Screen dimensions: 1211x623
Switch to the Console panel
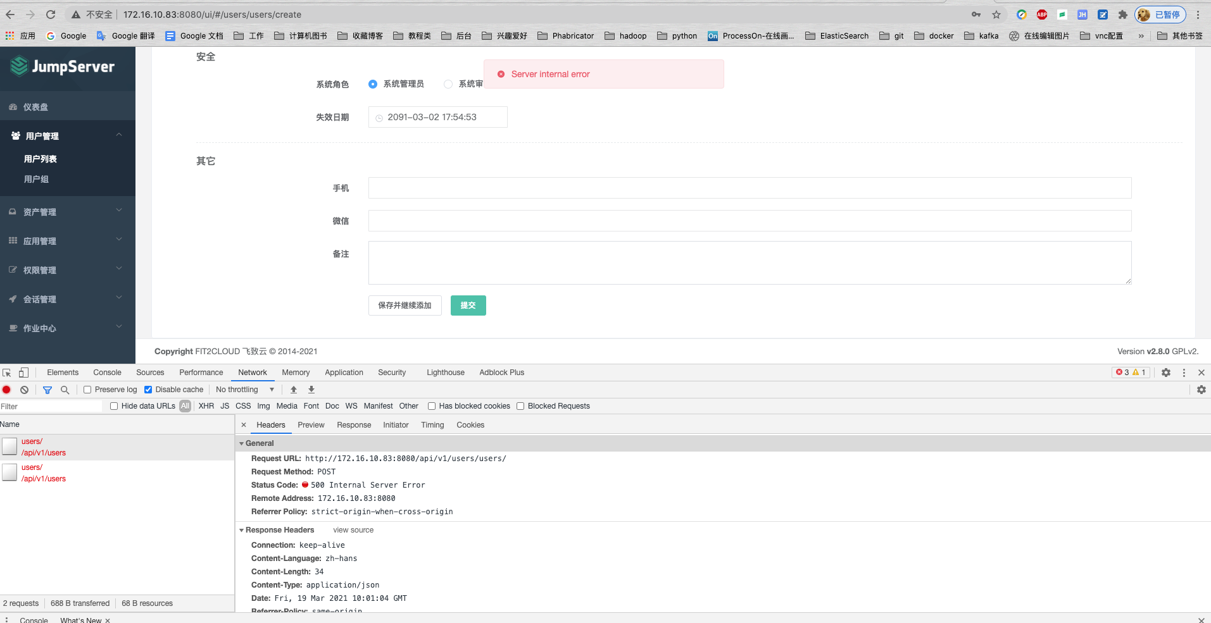point(106,372)
